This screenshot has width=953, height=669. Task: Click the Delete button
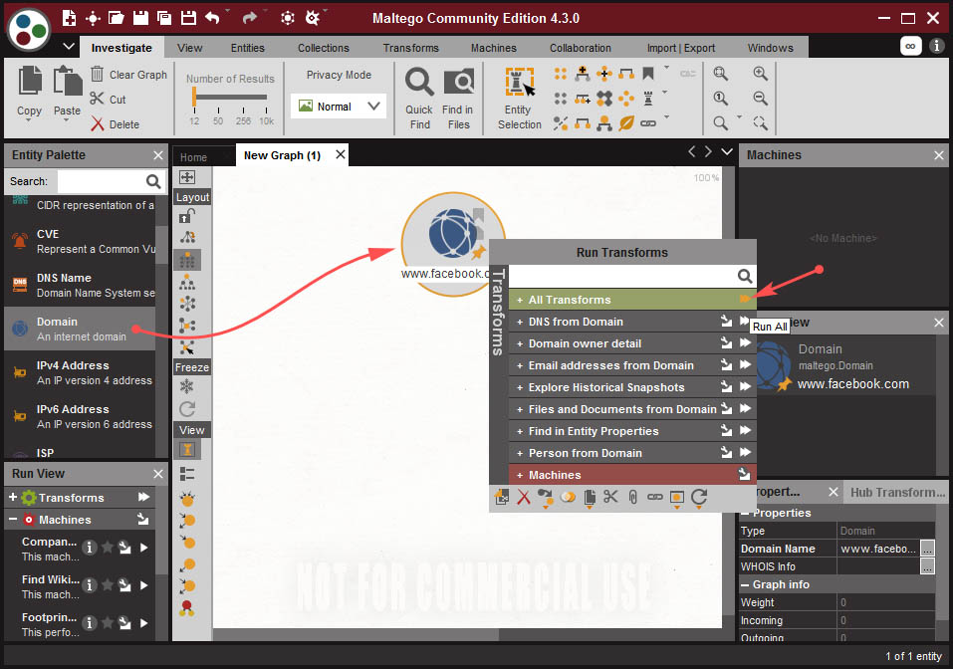pos(116,124)
